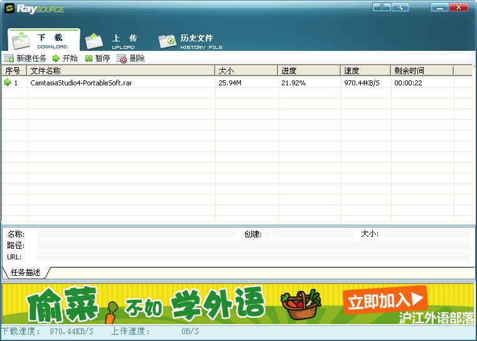Click the key settings icon in title bar
This screenshot has height=341, width=477.
pyautogui.click(x=399, y=8)
